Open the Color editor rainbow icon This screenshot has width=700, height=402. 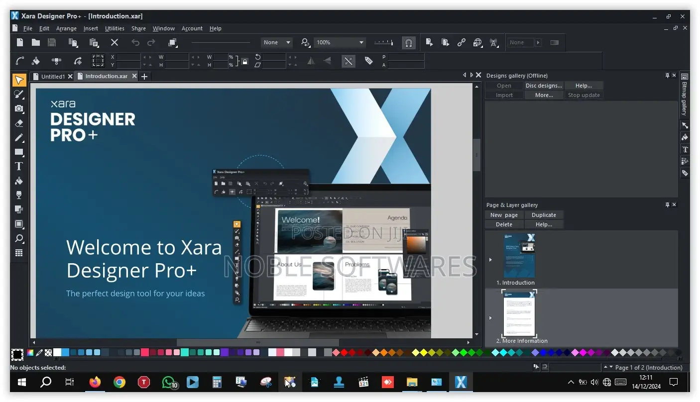(x=30, y=353)
